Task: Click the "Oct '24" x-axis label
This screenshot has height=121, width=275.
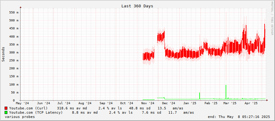Action: tap(127, 103)
